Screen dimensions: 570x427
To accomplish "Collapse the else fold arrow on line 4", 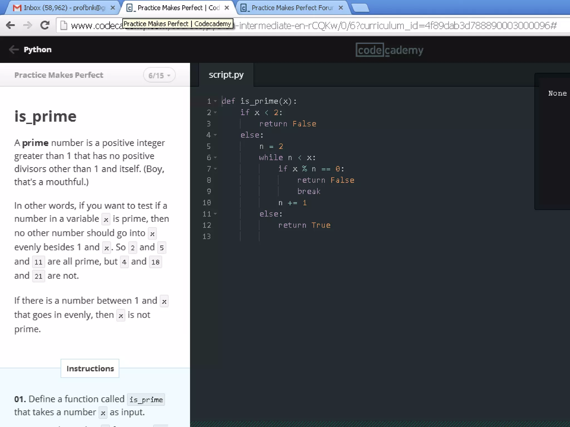I will click(215, 135).
